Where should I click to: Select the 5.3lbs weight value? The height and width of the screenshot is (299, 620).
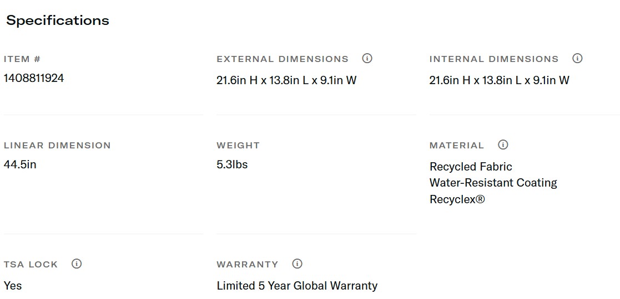click(x=232, y=164)
